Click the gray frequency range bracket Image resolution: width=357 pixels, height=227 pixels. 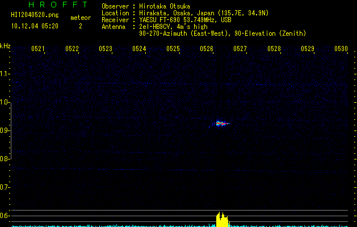tap(11, 131)
